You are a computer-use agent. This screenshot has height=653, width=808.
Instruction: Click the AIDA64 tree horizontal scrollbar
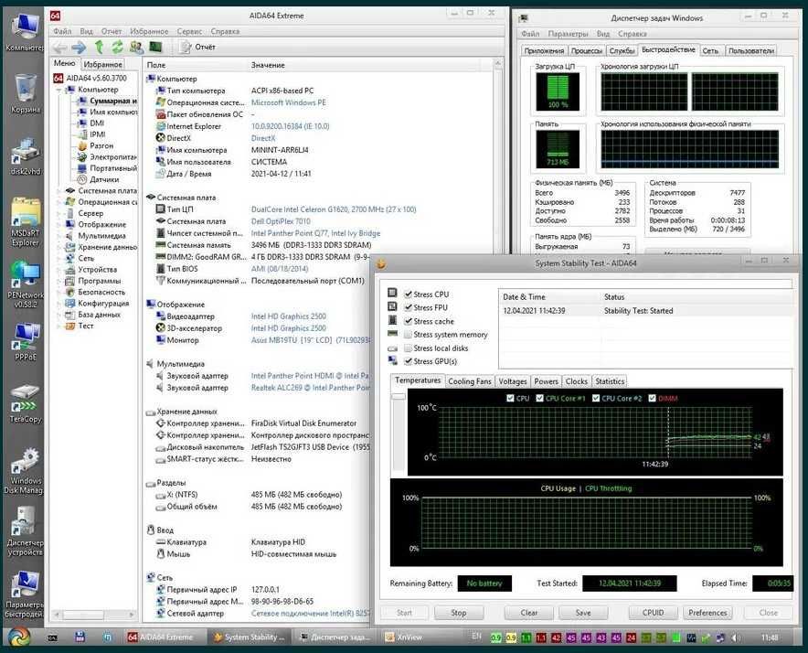coord(95,615)
